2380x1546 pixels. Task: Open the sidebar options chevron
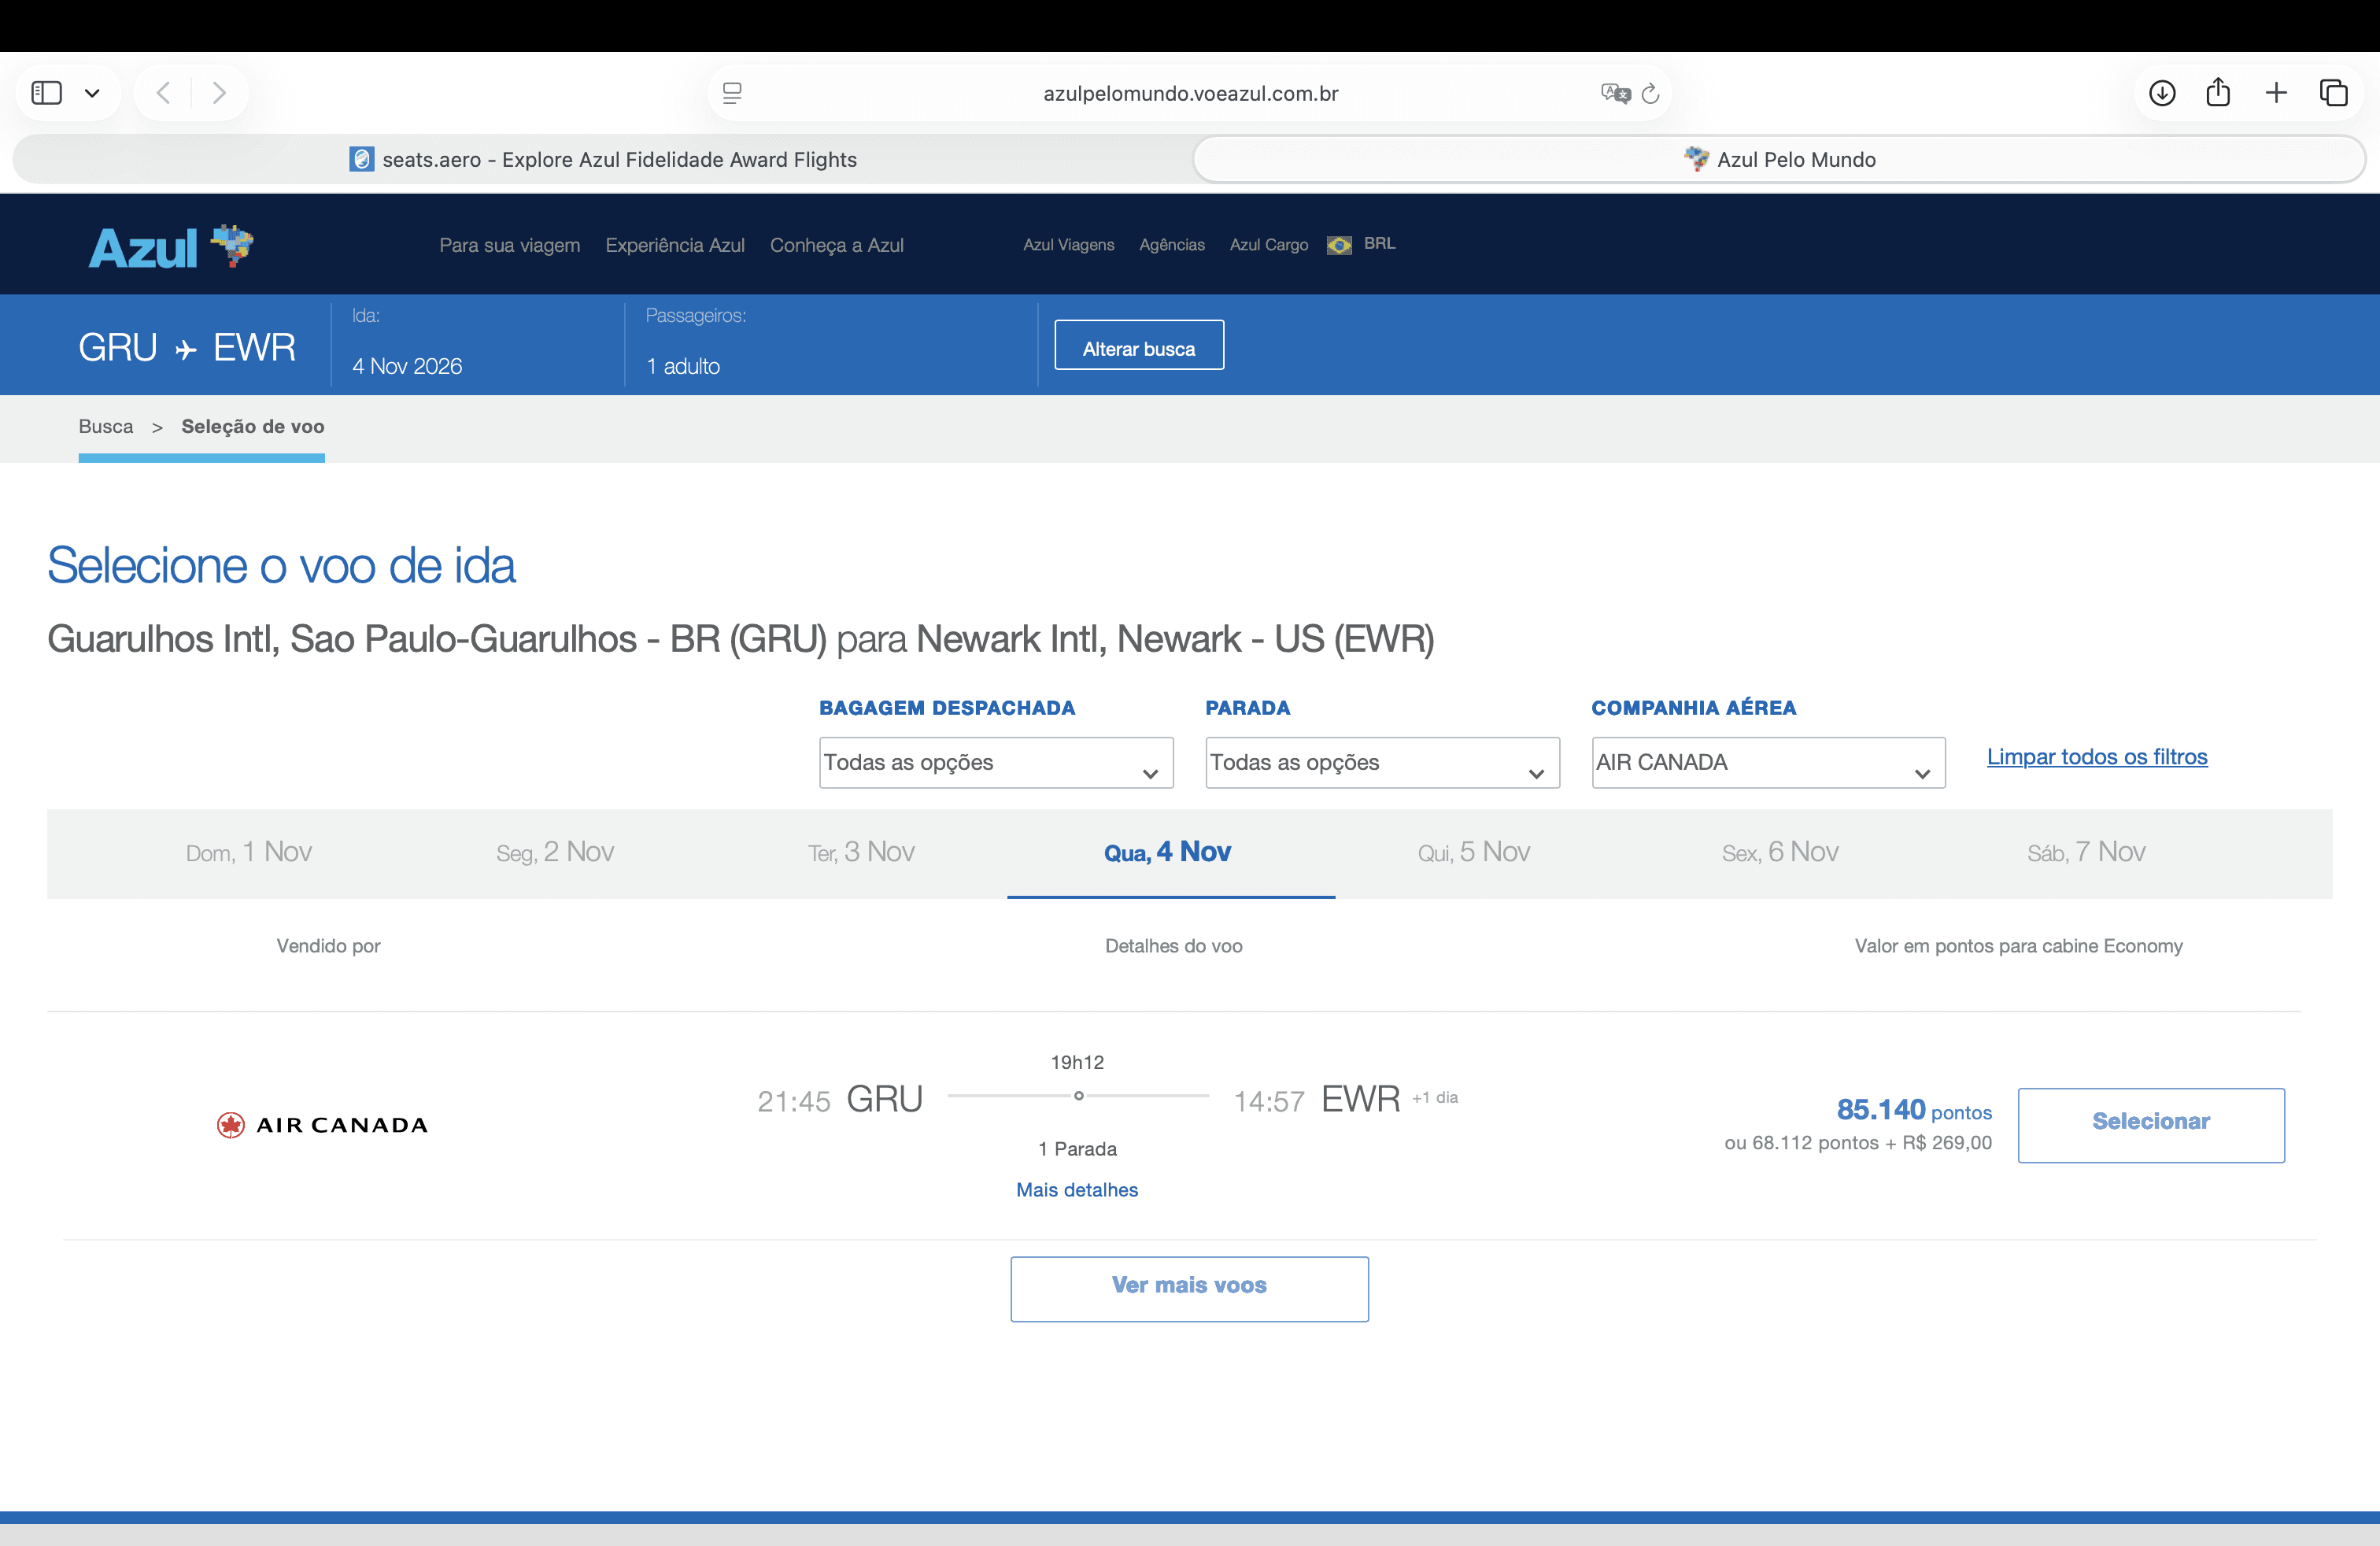pyautogui.click(x=92, y=93)
